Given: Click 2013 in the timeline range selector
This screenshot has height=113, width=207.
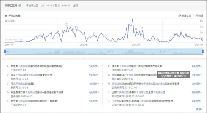Looking at the screenshot, I should [x=110, y=51].
